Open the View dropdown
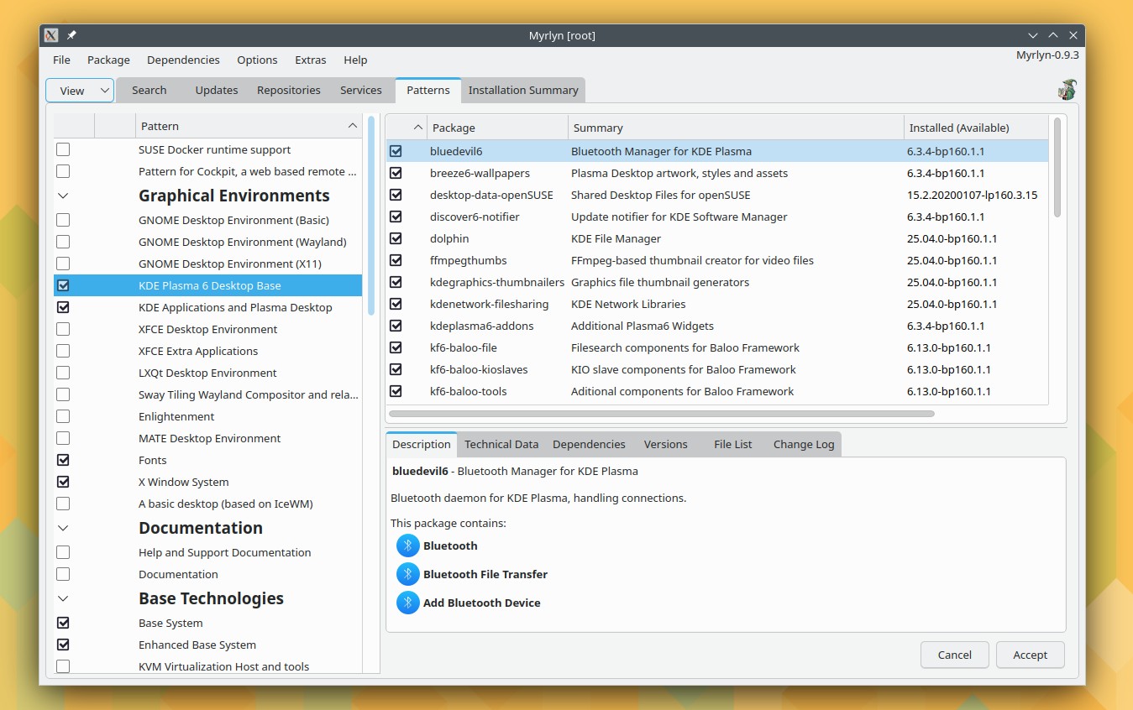Screen dimensions: 1133x710 tap(79, 90)
